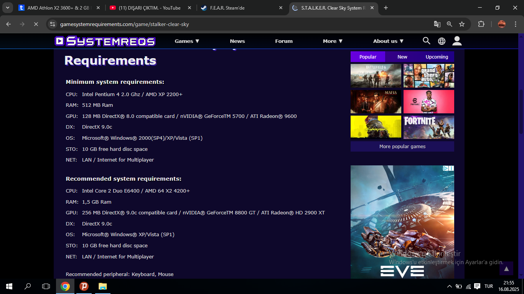Open the Fortnite game thumbnail

coord(429,127)
